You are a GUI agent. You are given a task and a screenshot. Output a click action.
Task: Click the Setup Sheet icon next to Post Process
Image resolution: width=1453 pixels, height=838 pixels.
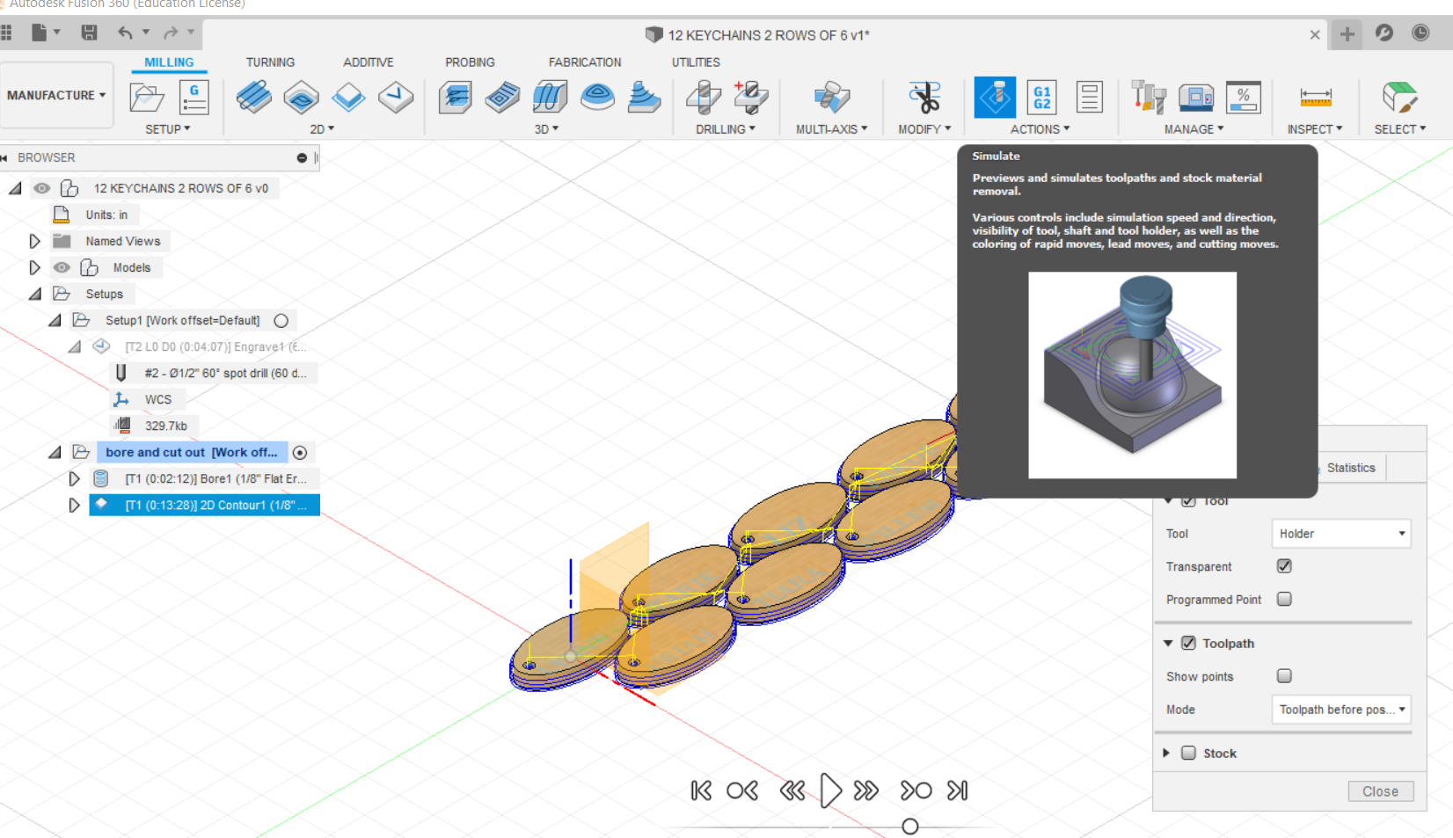click(x=1089, y=97)
